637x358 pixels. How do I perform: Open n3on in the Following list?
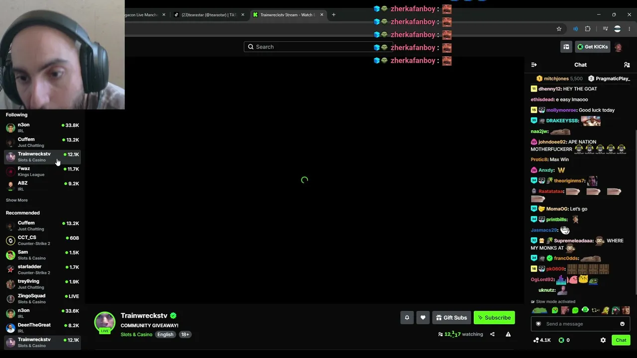click(x=42, y=127)
